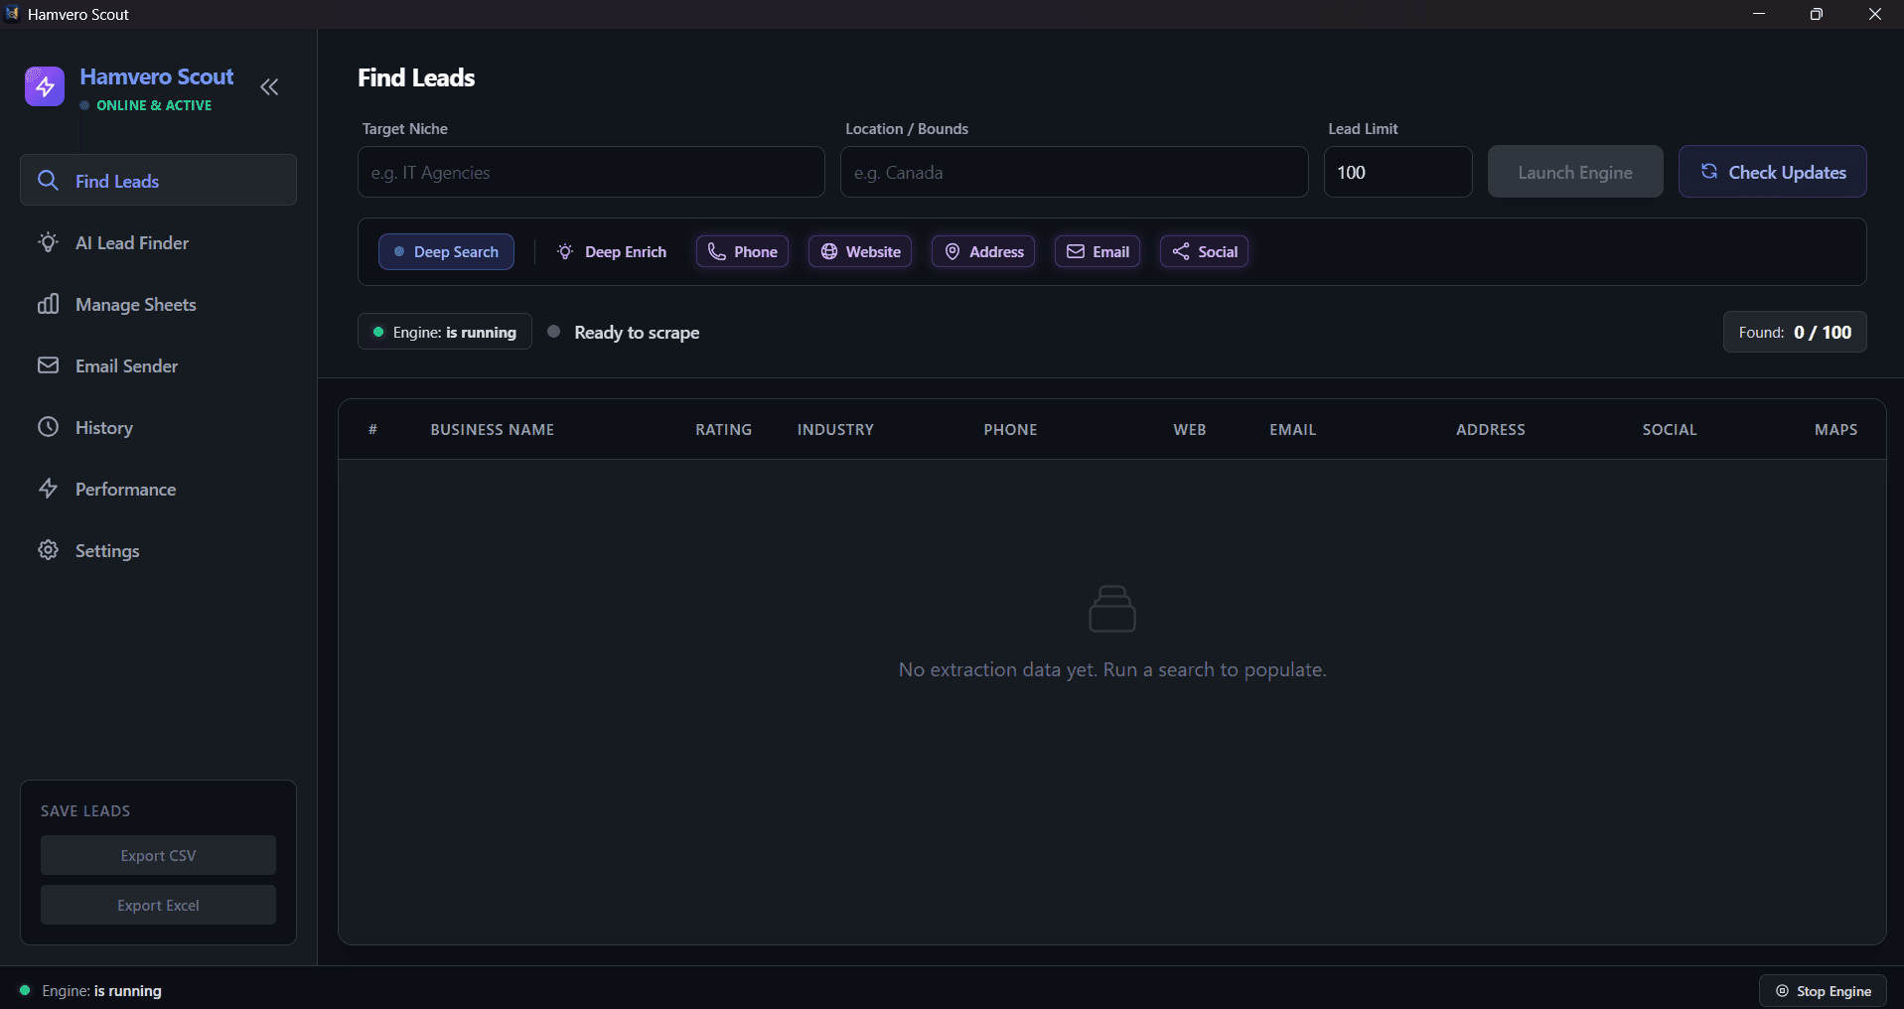The image size is (1904, 1009).
Task: Toggle the Address filter chip
Action: coord(983,251)
